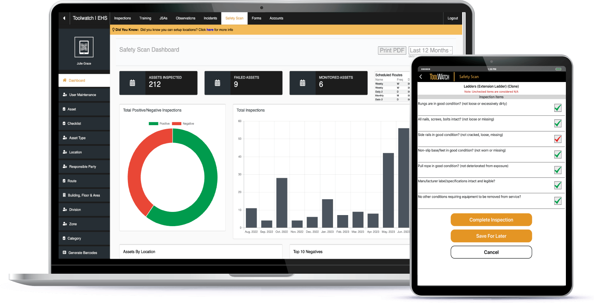594x303 pixels.
Task: Click the Asset clipboard icon in sidebar
Action: [x=64, y=109]
